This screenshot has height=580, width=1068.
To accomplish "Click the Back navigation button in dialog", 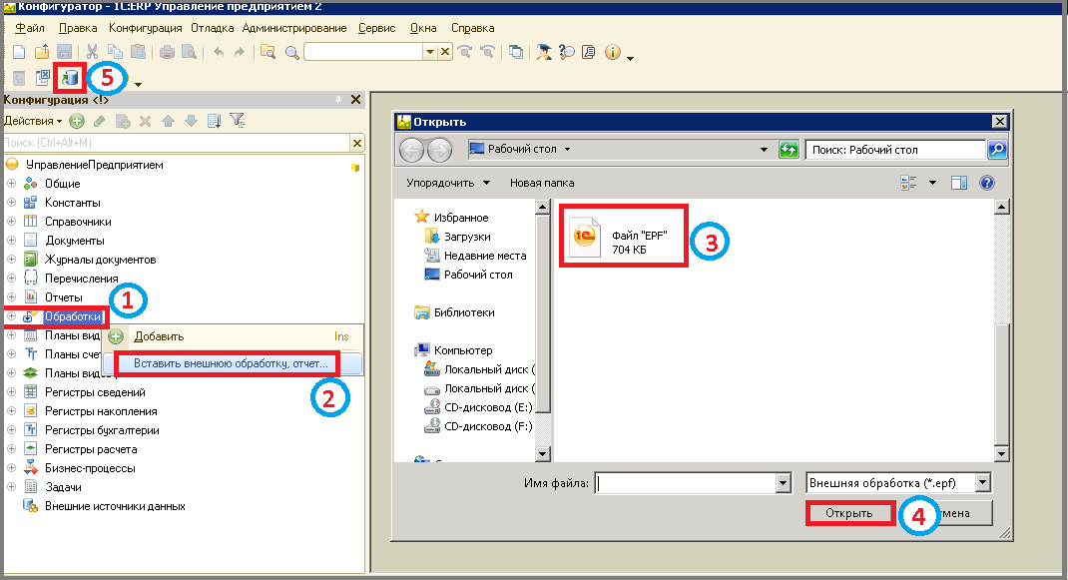I will [x=411, y=150].
